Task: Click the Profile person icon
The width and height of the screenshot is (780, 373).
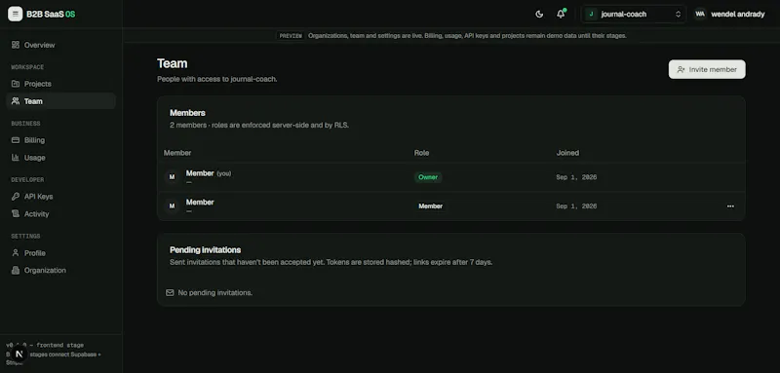Action: [x=16, y=253]
